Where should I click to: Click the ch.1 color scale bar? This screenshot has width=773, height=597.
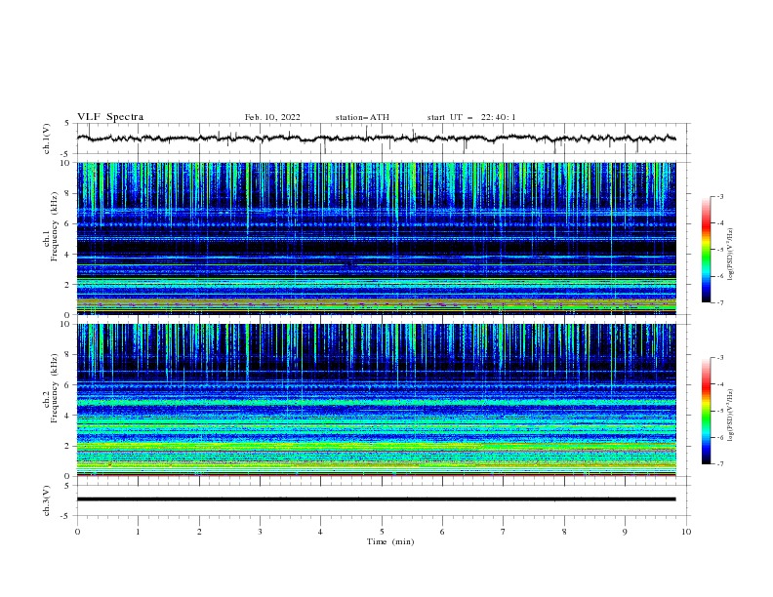tap(706, 250)
